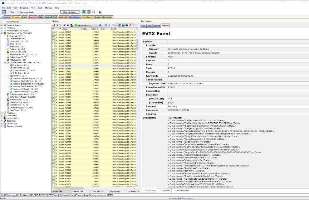The height and width of the screenshot is (200, 309).
Task: Sort the file list by Name column
Action: (70, 29)
